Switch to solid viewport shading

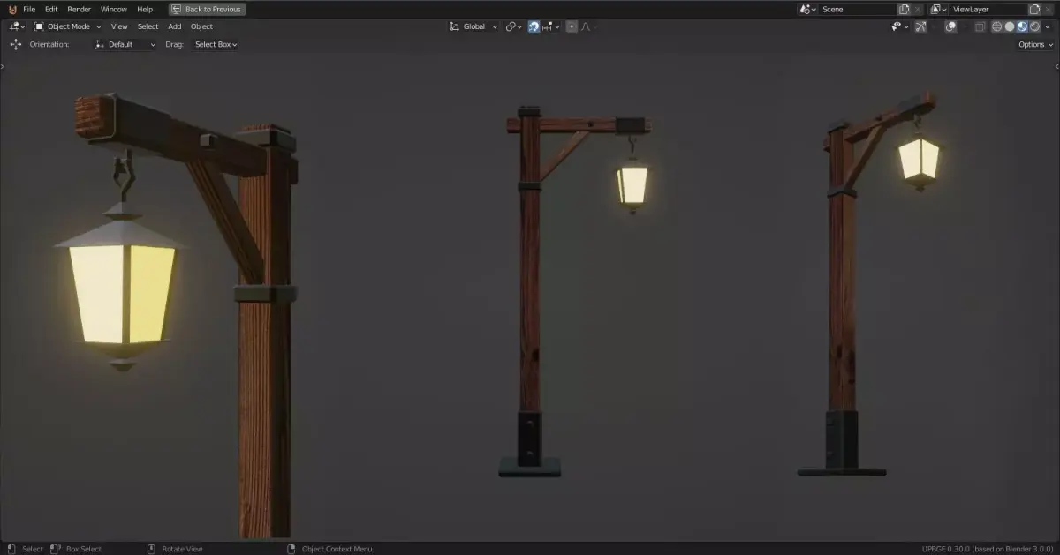pyautogui.click(x=1010, y=26)
